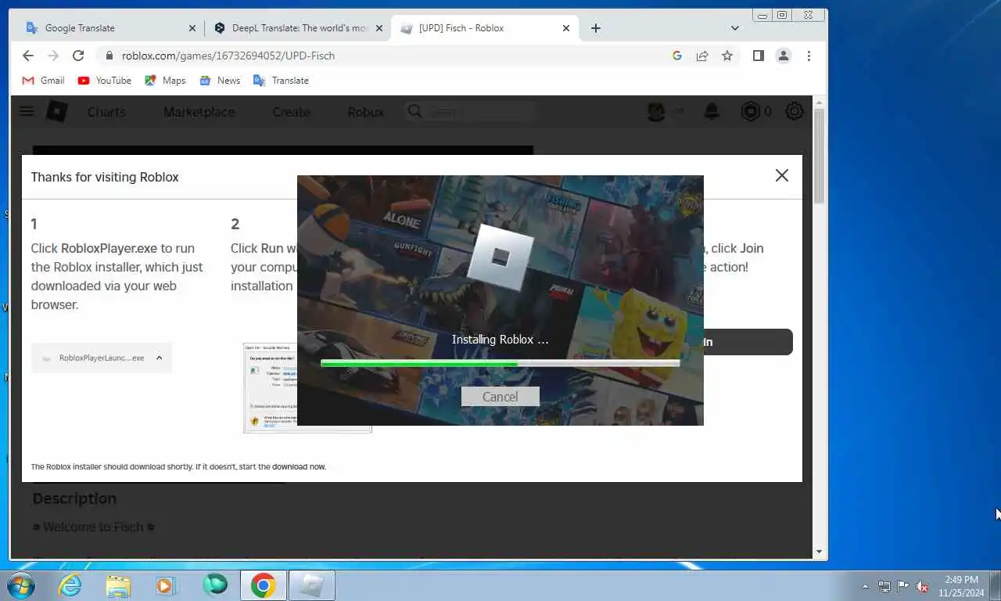Open Roblox hamburger menu
The width and height of the screenshot is (1001, 601).
click(27, 111)
